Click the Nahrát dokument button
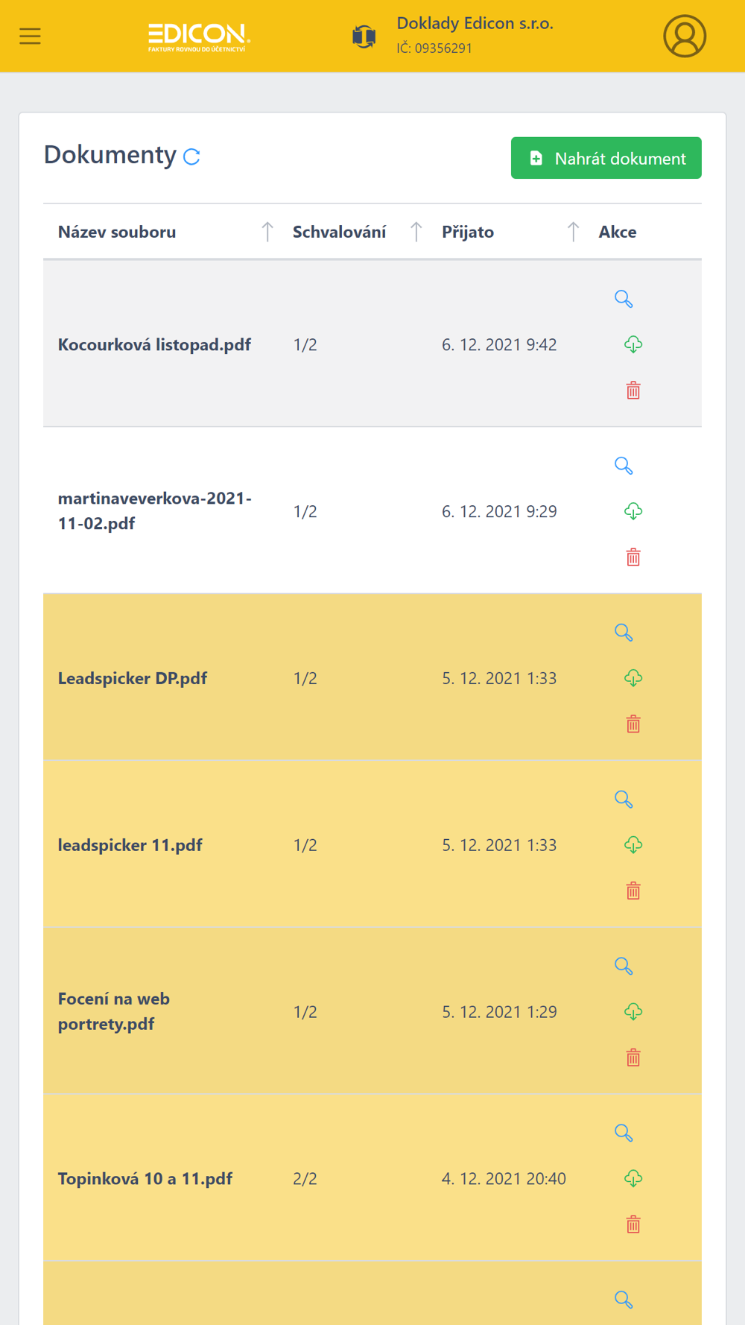The image size is (745, 1325). tap(606, 158)
